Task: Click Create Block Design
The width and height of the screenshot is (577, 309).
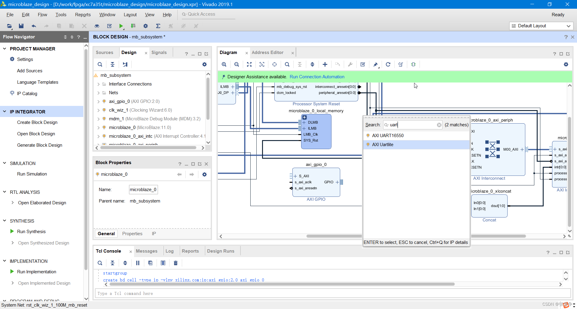Action: 37,122
